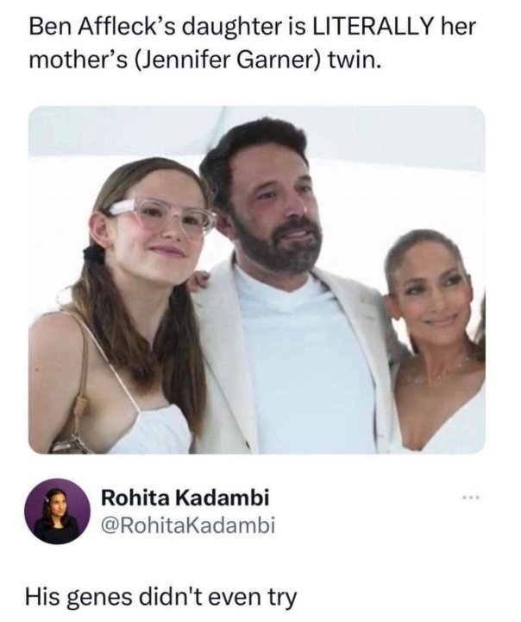
Task: Click the girl's clear-framed glasses in photo
Action: (x=160, y=213)
